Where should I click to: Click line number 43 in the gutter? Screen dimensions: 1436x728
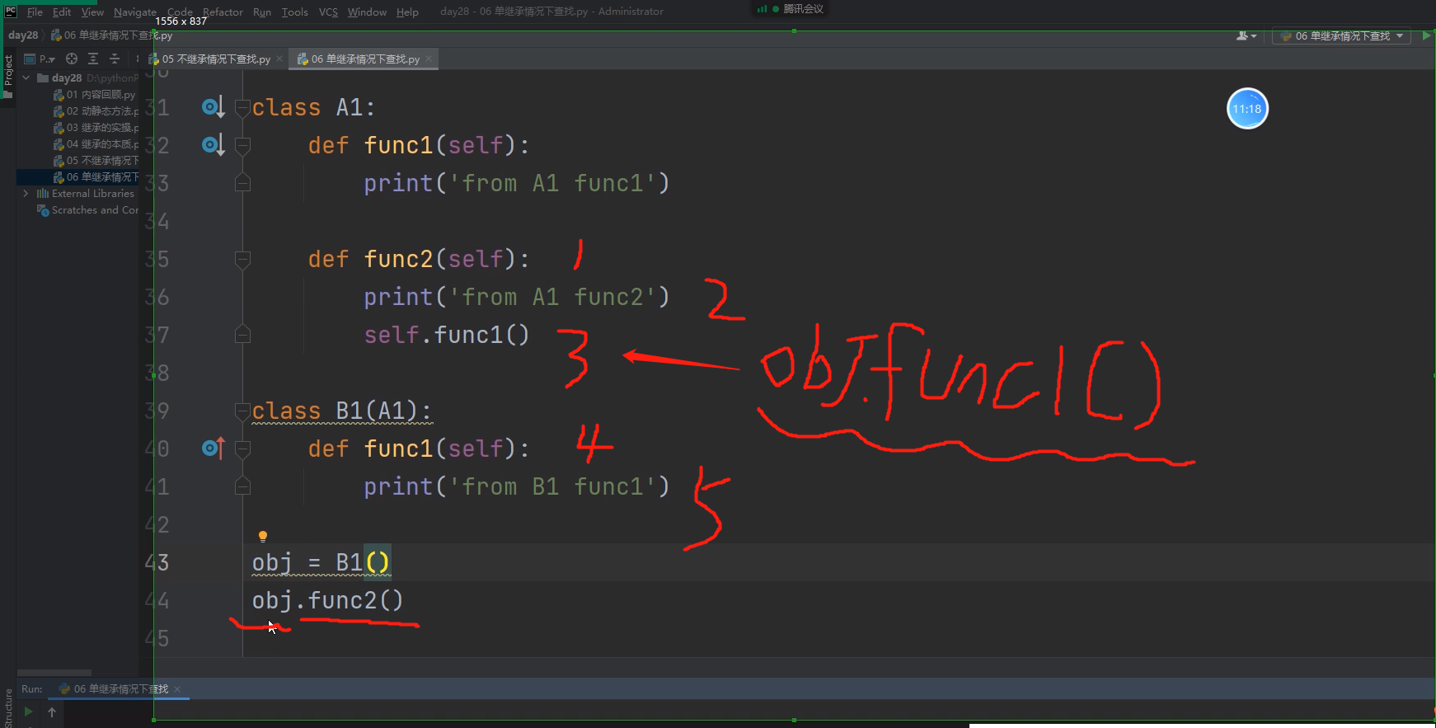tap(157, 562)
